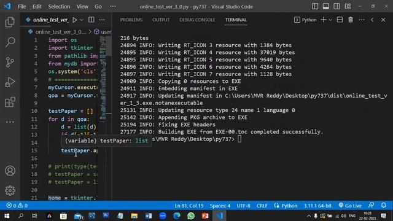Viewport: 393px width, 221px height.
Task: Show hidden menu bar items ellipsis
Action: pos(113,7)
